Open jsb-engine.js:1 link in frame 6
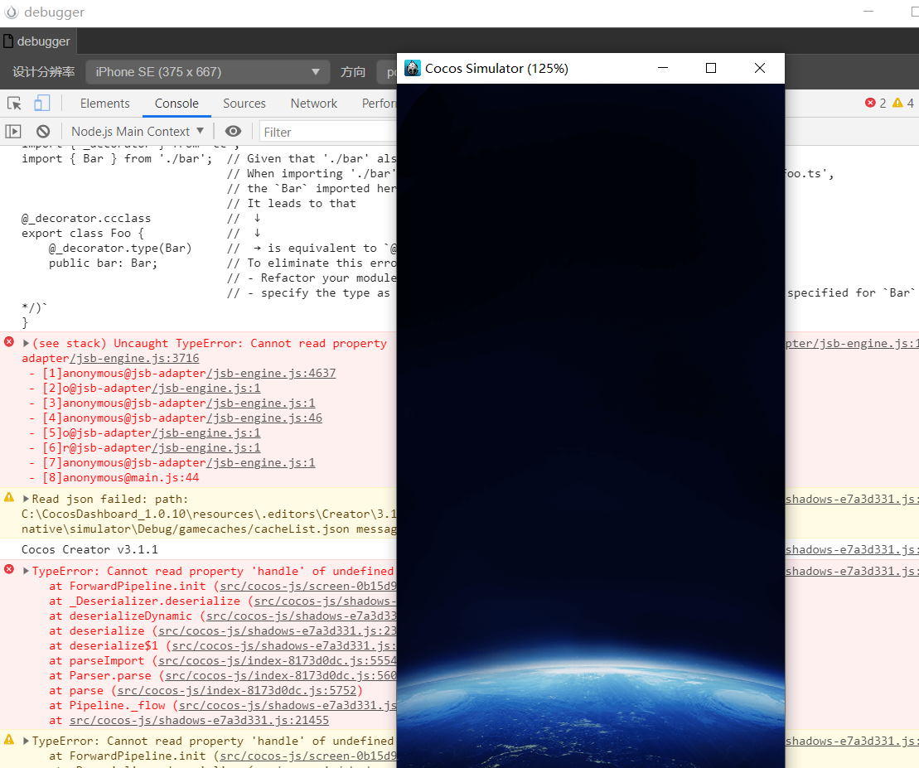This screenshot has height=768, width=919. [x=206, y=447]
